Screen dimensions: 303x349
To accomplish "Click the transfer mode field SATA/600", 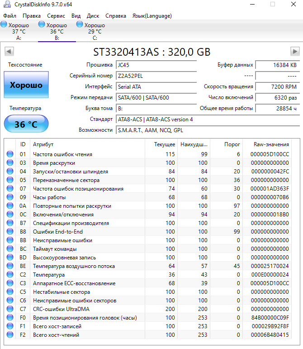I will (x=156, y=98).
